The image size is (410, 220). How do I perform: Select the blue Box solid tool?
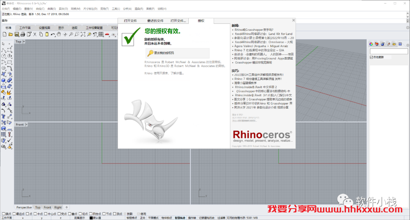point(3,80)
